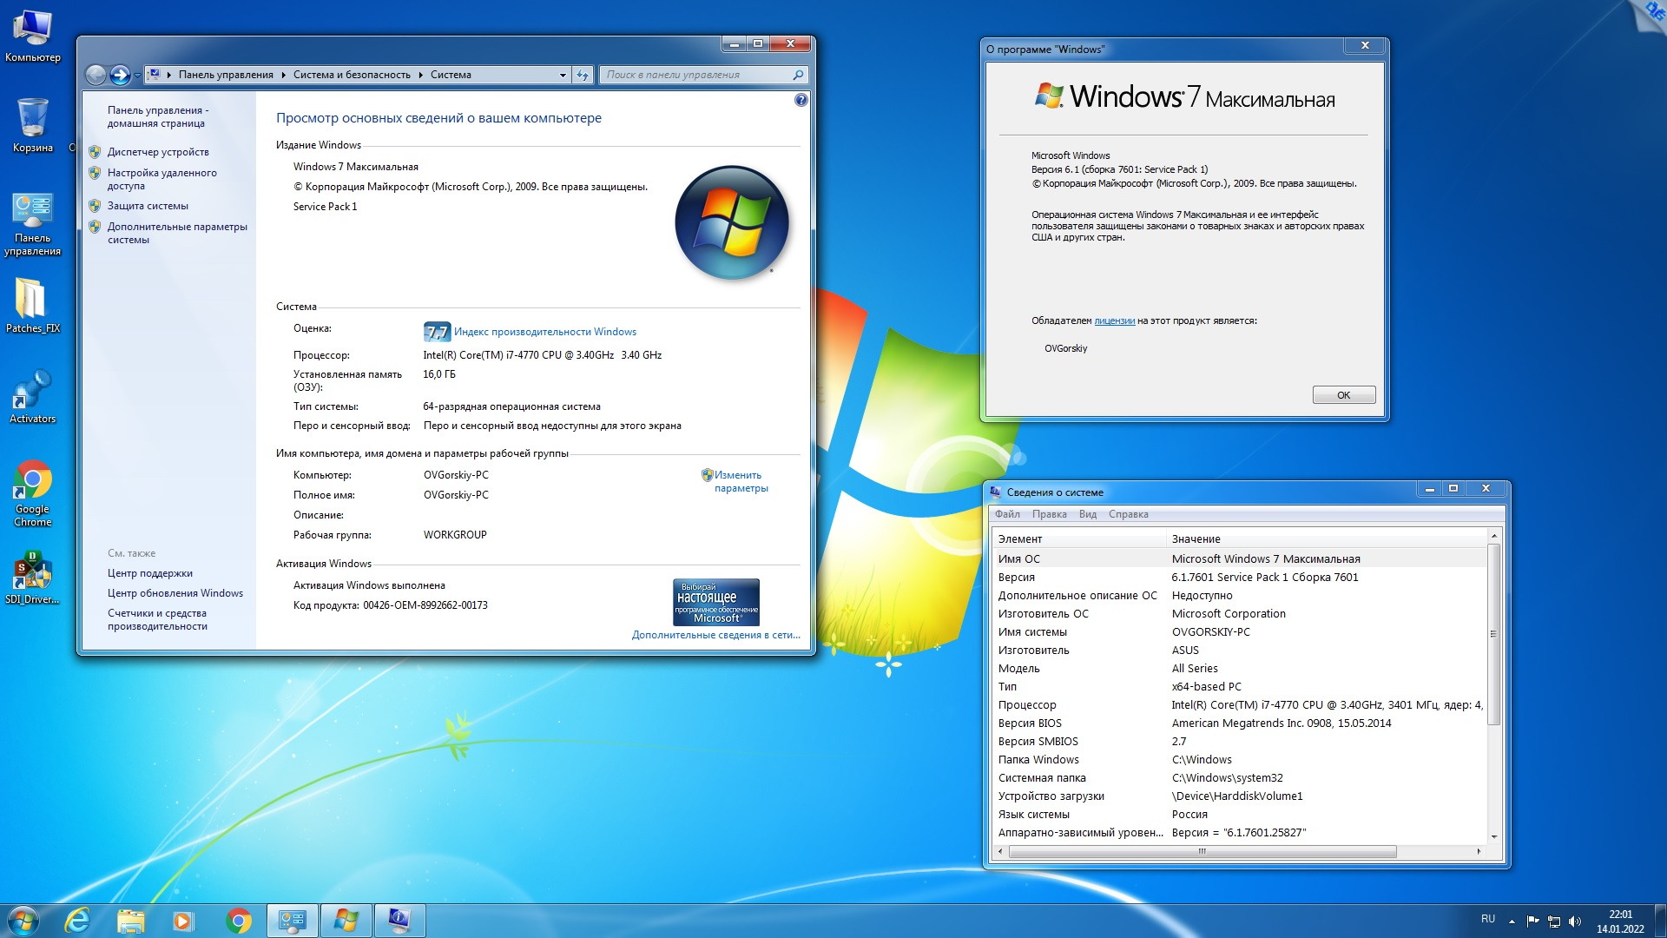
Task: Open Internet Explorer in taskbar
Action: click(x=77, y=921)
